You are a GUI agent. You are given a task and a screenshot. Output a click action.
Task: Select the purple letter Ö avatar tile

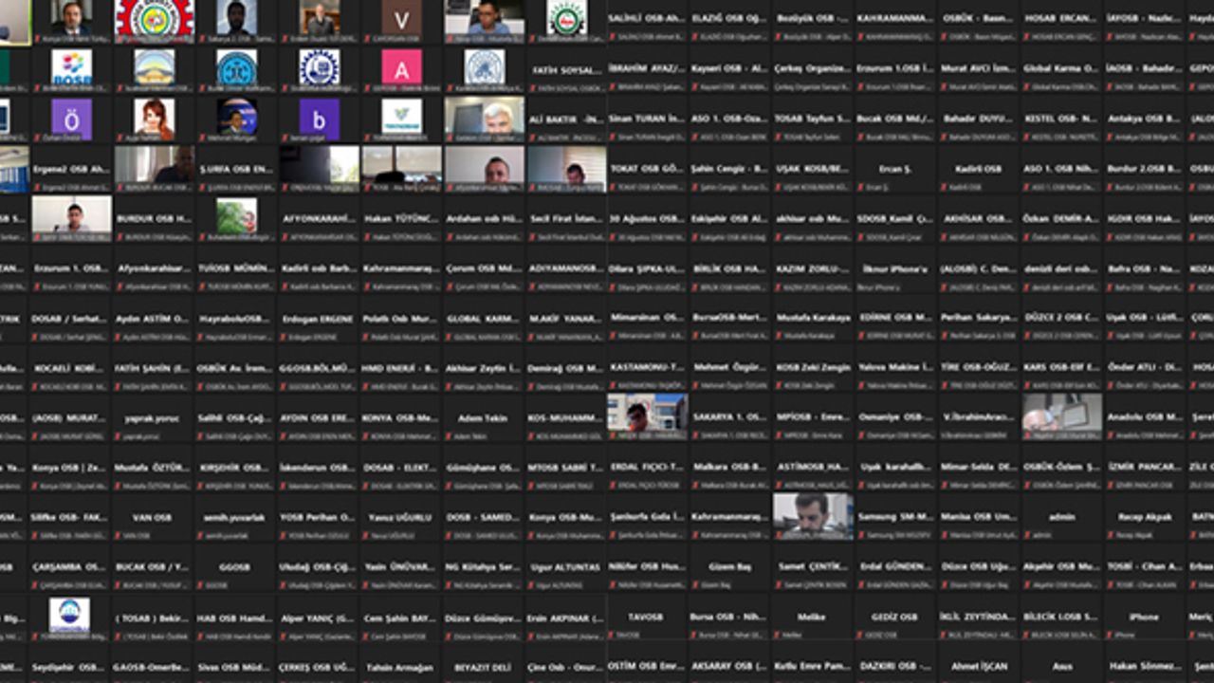[72, 120]
